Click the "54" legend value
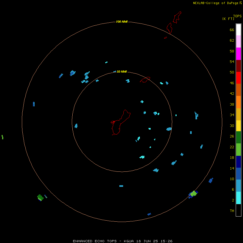243x243 pixels. 232,62
